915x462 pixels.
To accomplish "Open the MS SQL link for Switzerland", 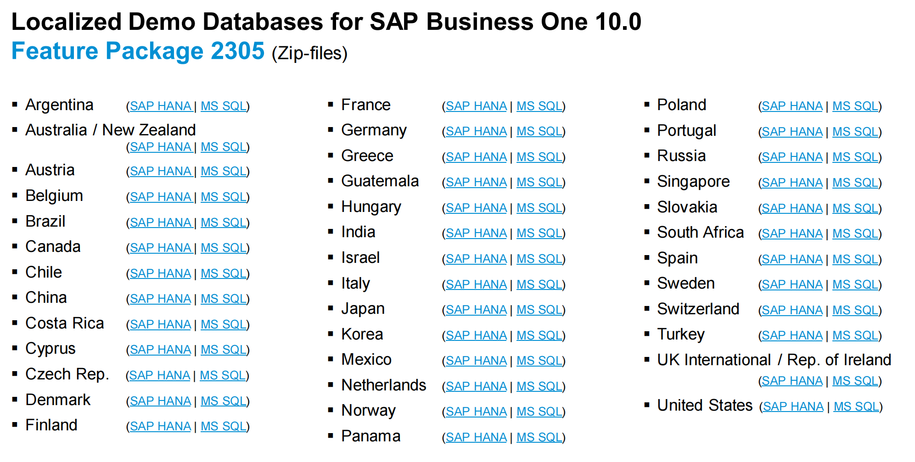I will (855, 309).
